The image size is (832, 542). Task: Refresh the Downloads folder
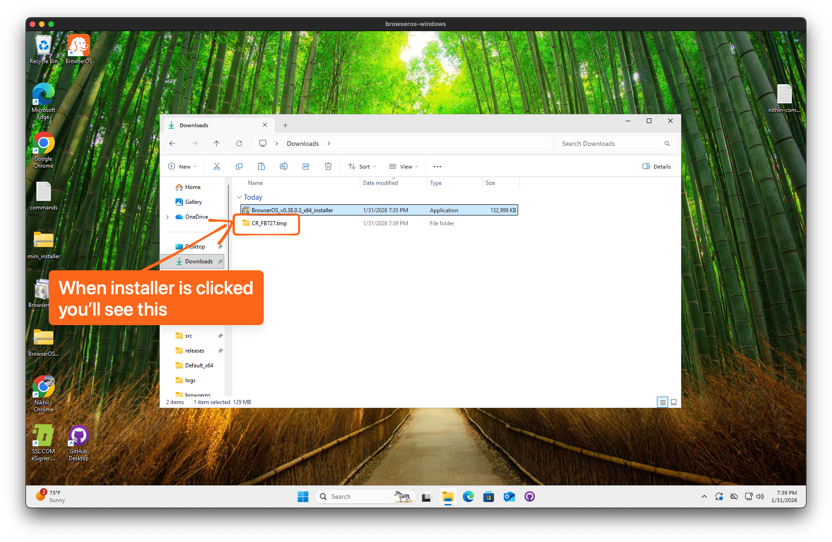239,144
